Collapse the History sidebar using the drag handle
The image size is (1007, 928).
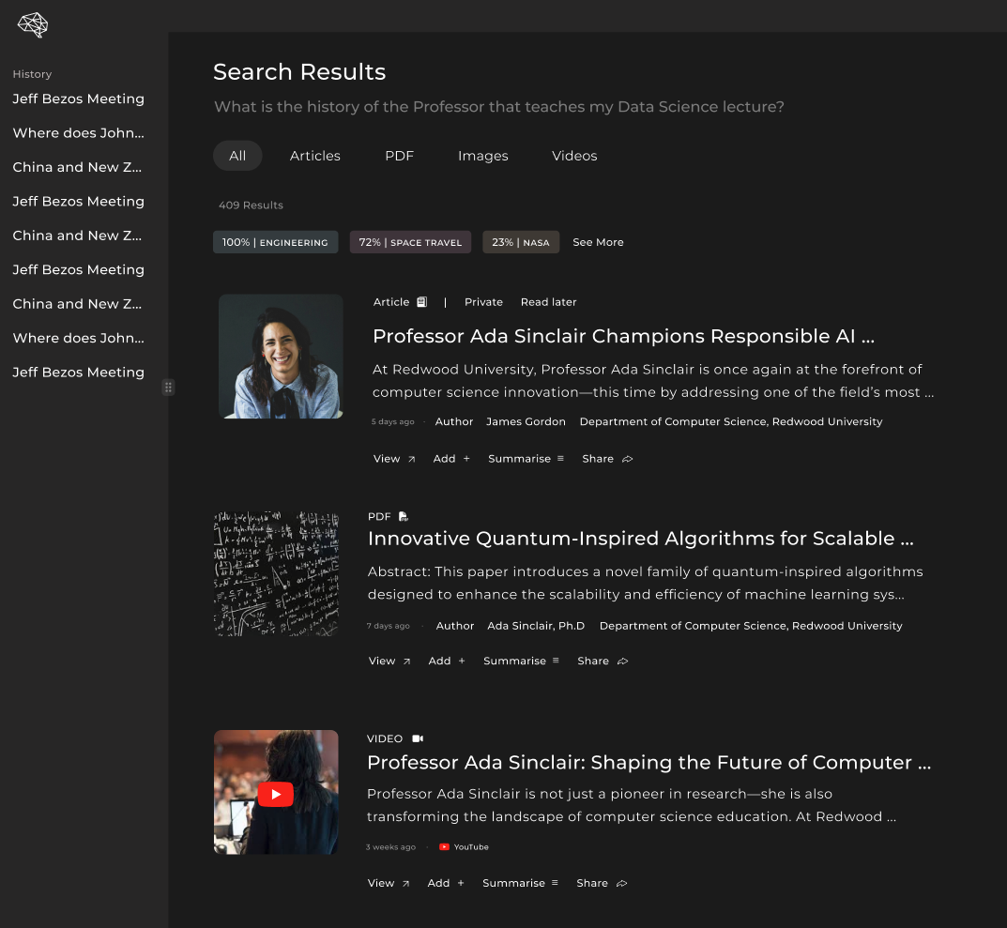point(168,387)
